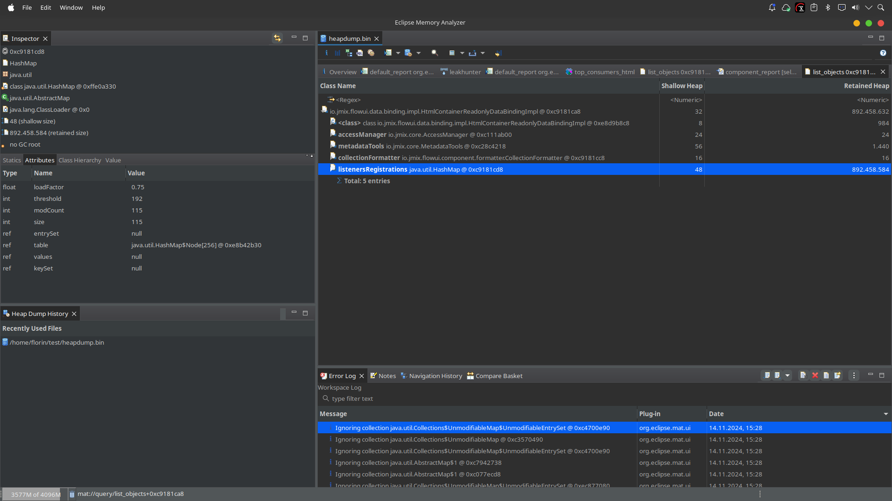Open the Window menu
Viewport: 892px width, 501px height.
click(x=71, y=7)
